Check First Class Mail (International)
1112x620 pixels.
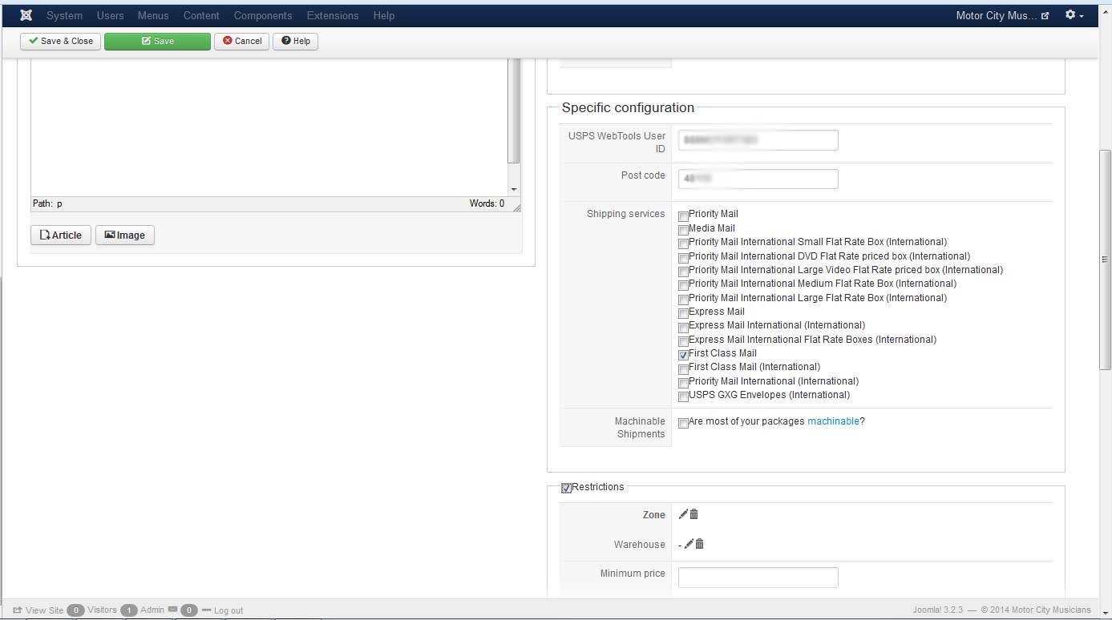[683, 368]
